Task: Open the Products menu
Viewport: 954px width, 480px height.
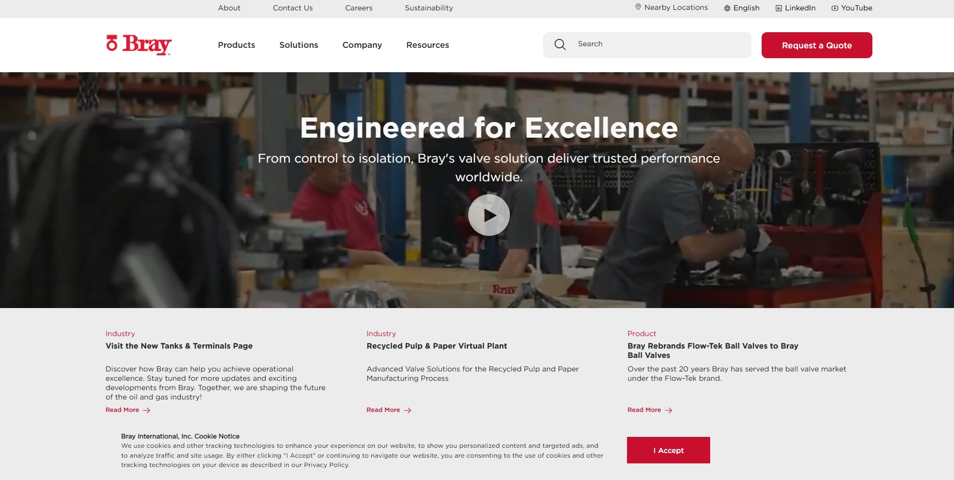Action: [x=237, y=45]
